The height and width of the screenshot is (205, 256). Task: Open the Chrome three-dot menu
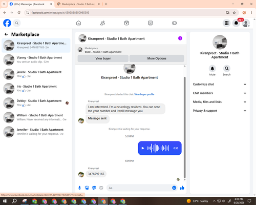click(251, 13)
